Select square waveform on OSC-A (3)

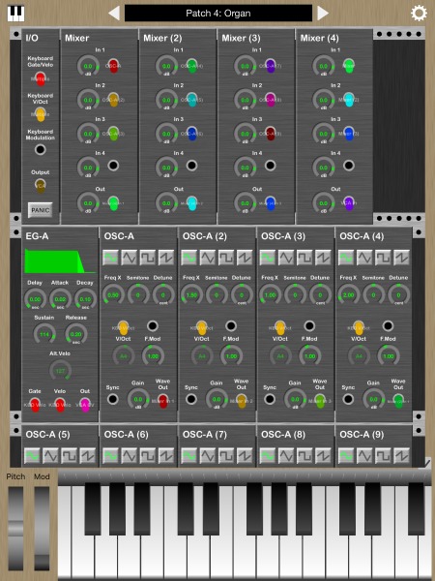(304, 258)
